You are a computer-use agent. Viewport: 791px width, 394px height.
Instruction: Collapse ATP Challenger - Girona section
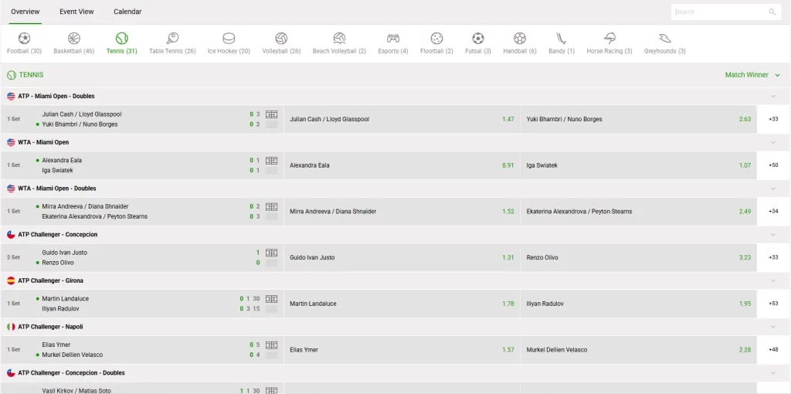tap(772, 280)
